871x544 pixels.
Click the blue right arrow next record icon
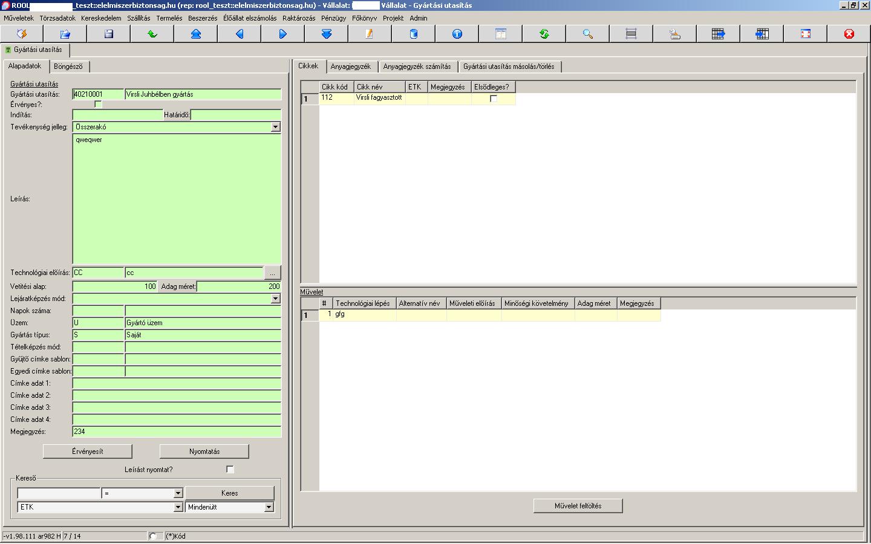(x=283, y=34)
